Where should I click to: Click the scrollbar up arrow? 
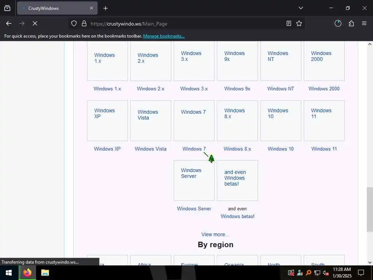(370, 44)
